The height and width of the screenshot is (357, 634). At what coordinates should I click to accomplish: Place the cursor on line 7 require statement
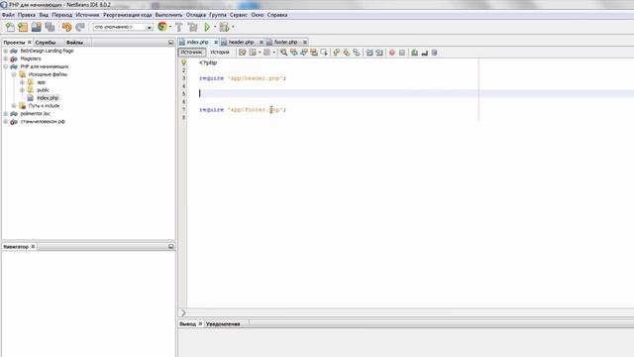click(x=243, y=110)
